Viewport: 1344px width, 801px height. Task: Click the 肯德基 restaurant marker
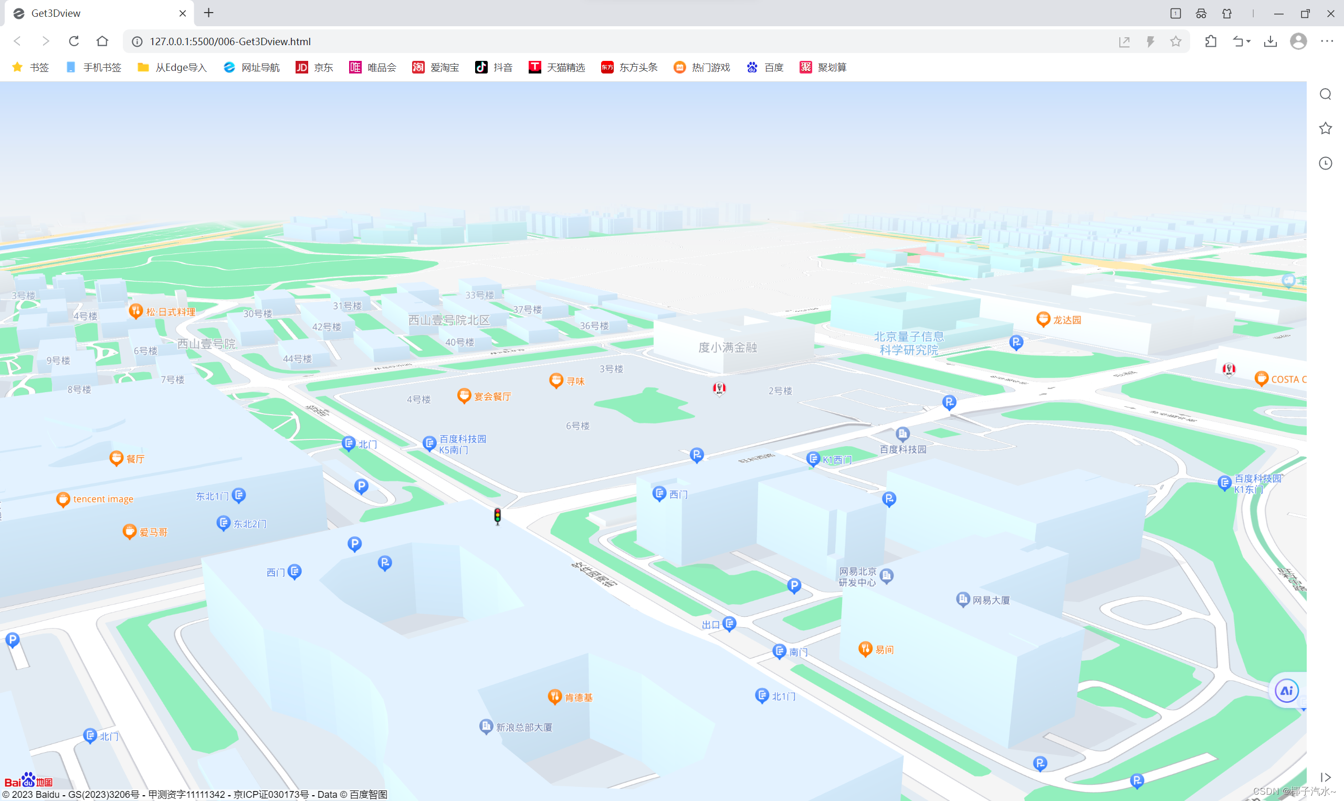(x=555, y=697)
